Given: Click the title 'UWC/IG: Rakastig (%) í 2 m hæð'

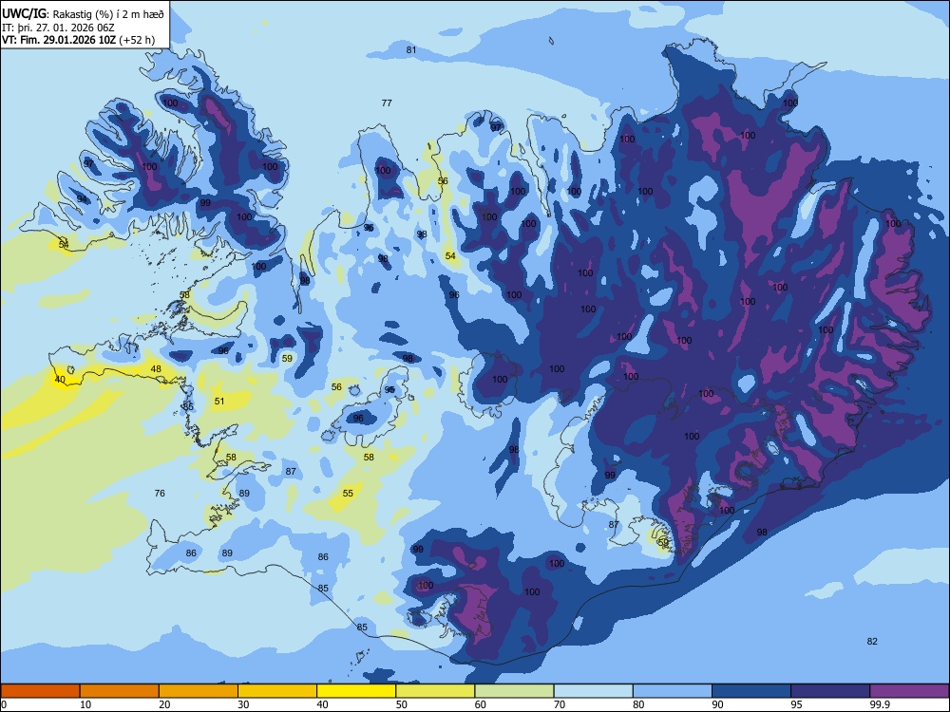Looking at the screenshot, I should 83,12.
